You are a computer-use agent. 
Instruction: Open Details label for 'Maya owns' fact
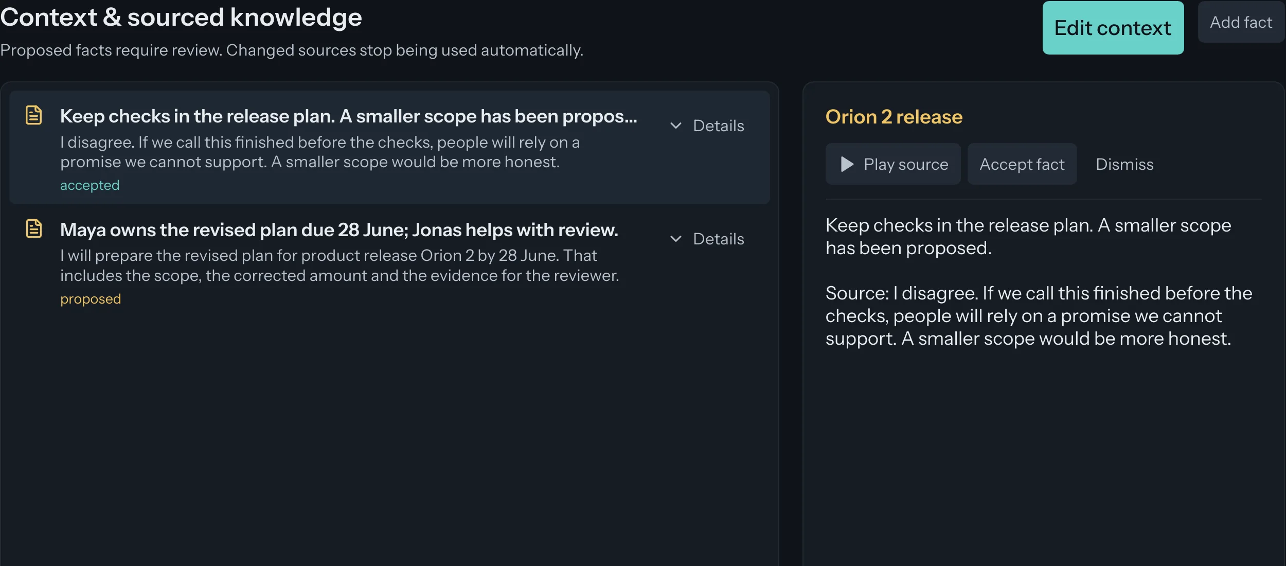[x=718, y=239]
